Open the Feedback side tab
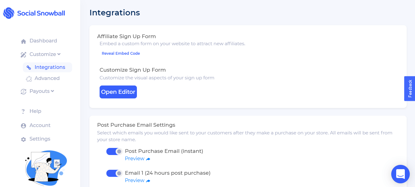This screenshot has height=187, width=415. (410, 89)
